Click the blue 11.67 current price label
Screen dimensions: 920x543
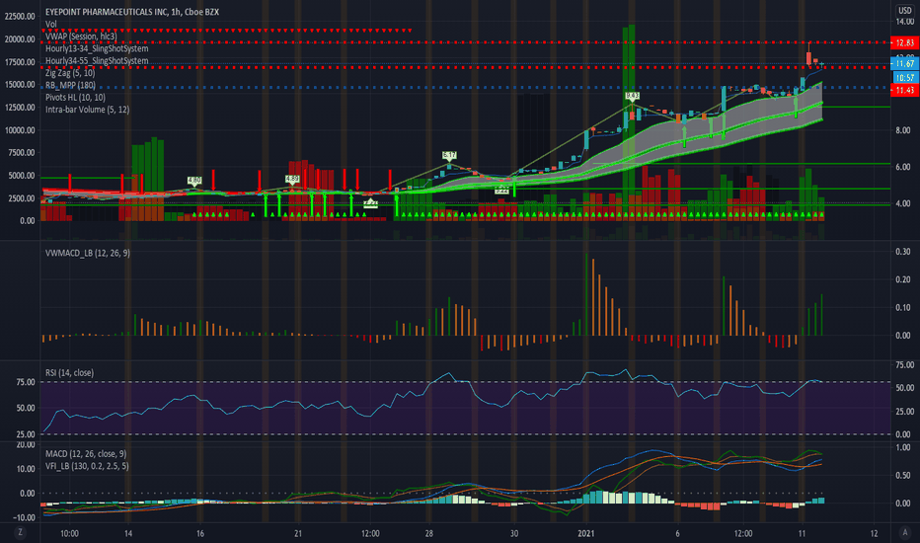point(904,63)
